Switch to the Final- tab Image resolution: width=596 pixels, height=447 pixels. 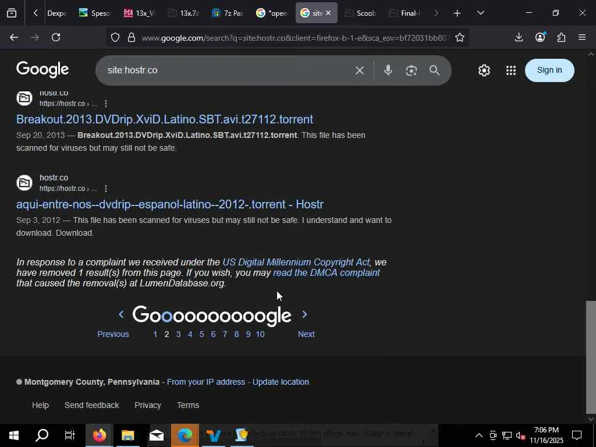pos(405,13)
